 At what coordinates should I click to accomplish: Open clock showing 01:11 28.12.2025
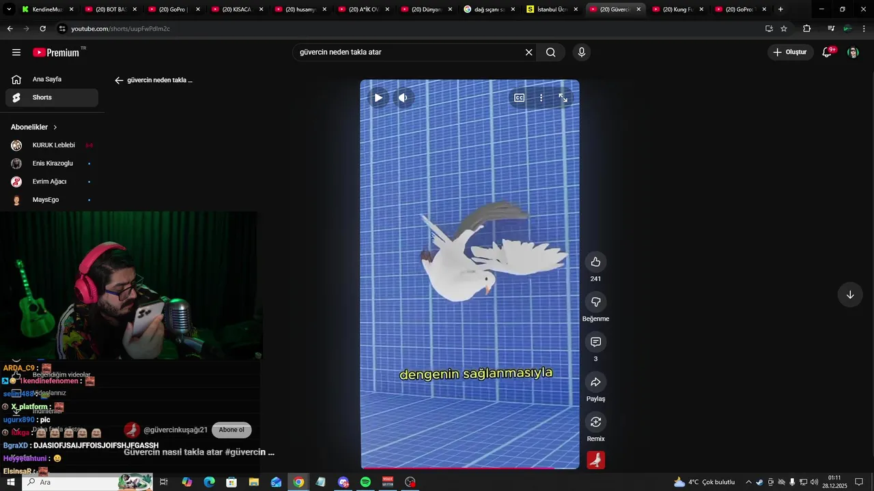pyautogui.click(x=834, y=482)
